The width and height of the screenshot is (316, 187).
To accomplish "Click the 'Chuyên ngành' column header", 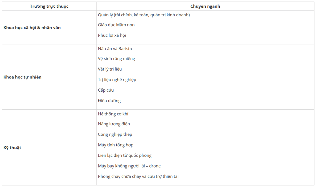I will (205, 6).
